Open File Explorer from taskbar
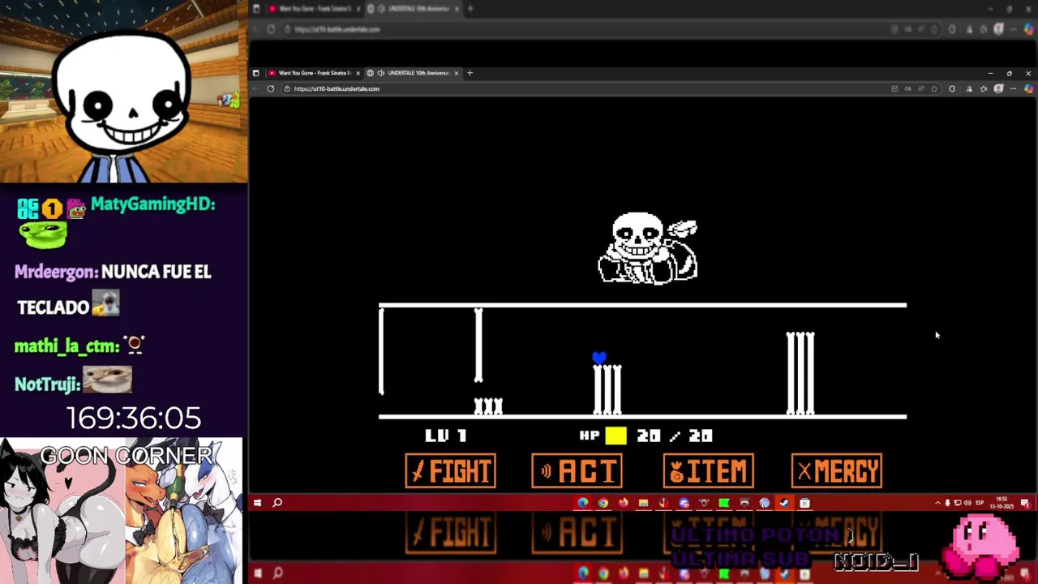Viewport: 1038px width, 584px height. pos(643,503)
